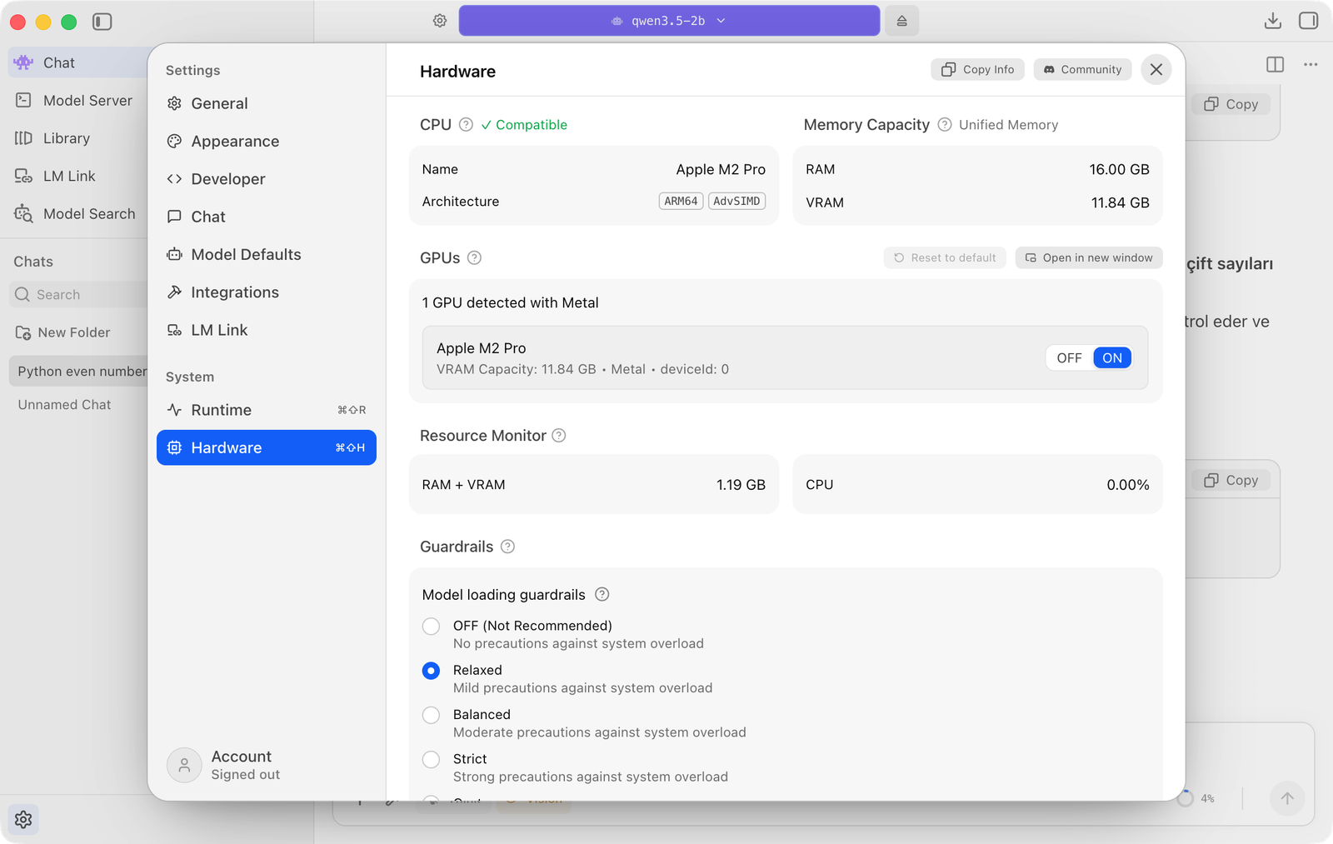Open the downloads icon in the top bar
The height and width of the screenshot is (844, 1333).
(x=1272, y=21)
